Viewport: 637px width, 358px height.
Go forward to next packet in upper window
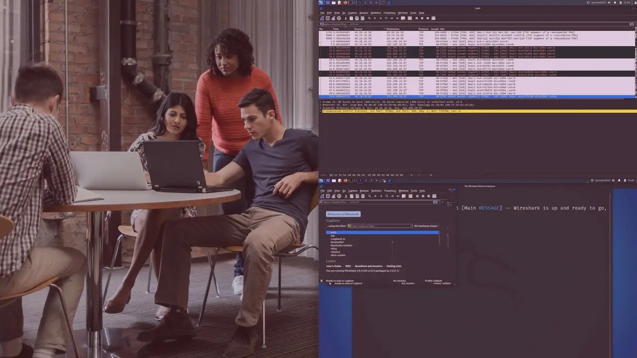[381, 18]
